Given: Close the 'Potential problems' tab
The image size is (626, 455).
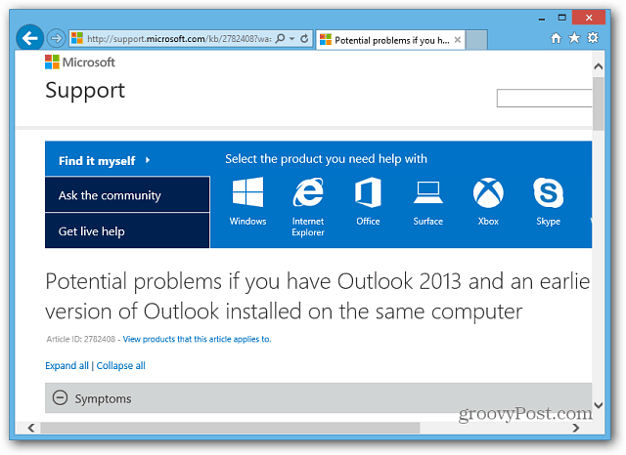Looking at the screenshot, I should pyautogui.click(x=458, y=40).
